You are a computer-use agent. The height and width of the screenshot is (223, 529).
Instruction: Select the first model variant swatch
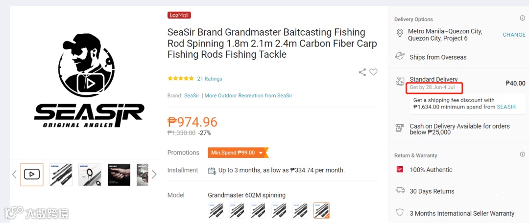[x=216, y=210]
